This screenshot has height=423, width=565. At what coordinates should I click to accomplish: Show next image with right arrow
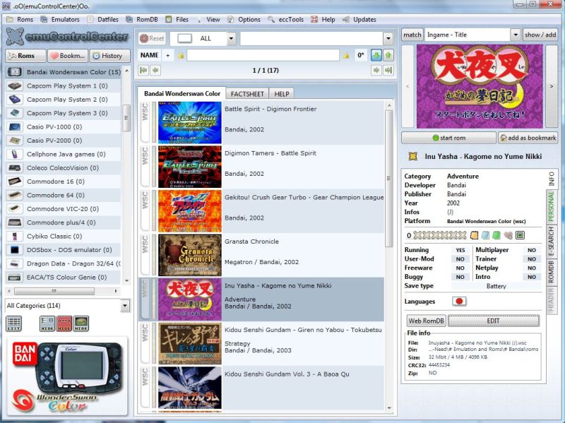click(x=552, y=86)
